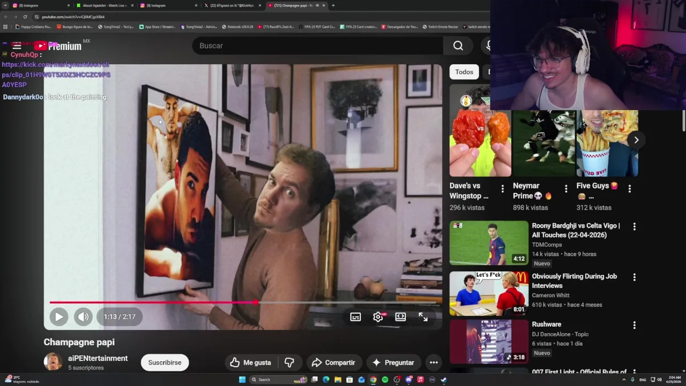Open options for Flirting Job Interviews video
This screenshot has width=686, height=386.
click(x=634, y=277)
